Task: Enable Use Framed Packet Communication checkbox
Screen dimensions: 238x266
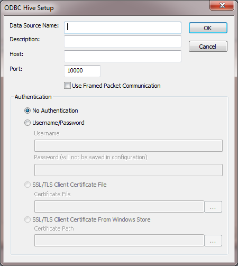Action: click(67, 86)
